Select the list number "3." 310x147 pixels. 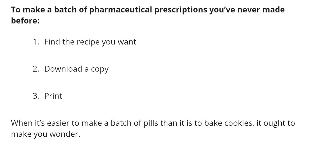tap(36, 96)
